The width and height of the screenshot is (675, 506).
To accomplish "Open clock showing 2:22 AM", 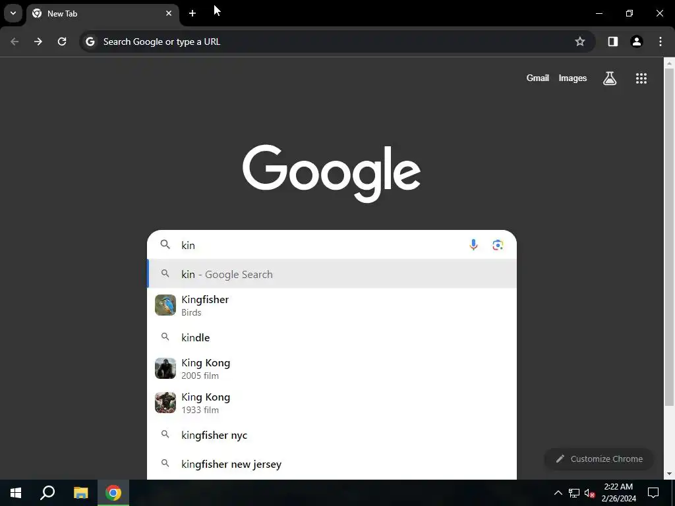I will pos(618,493).
